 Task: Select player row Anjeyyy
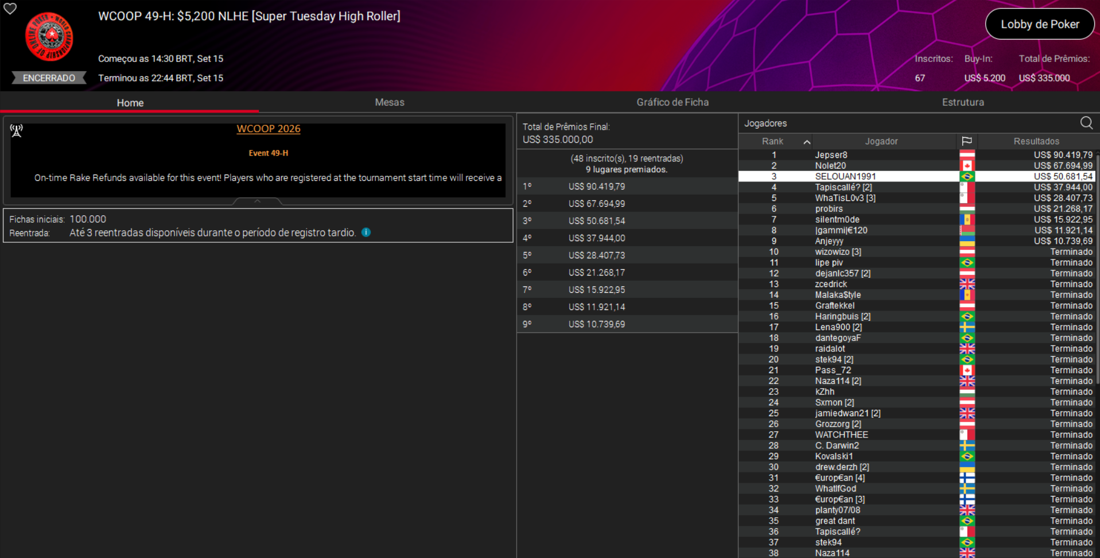[916, 241]
